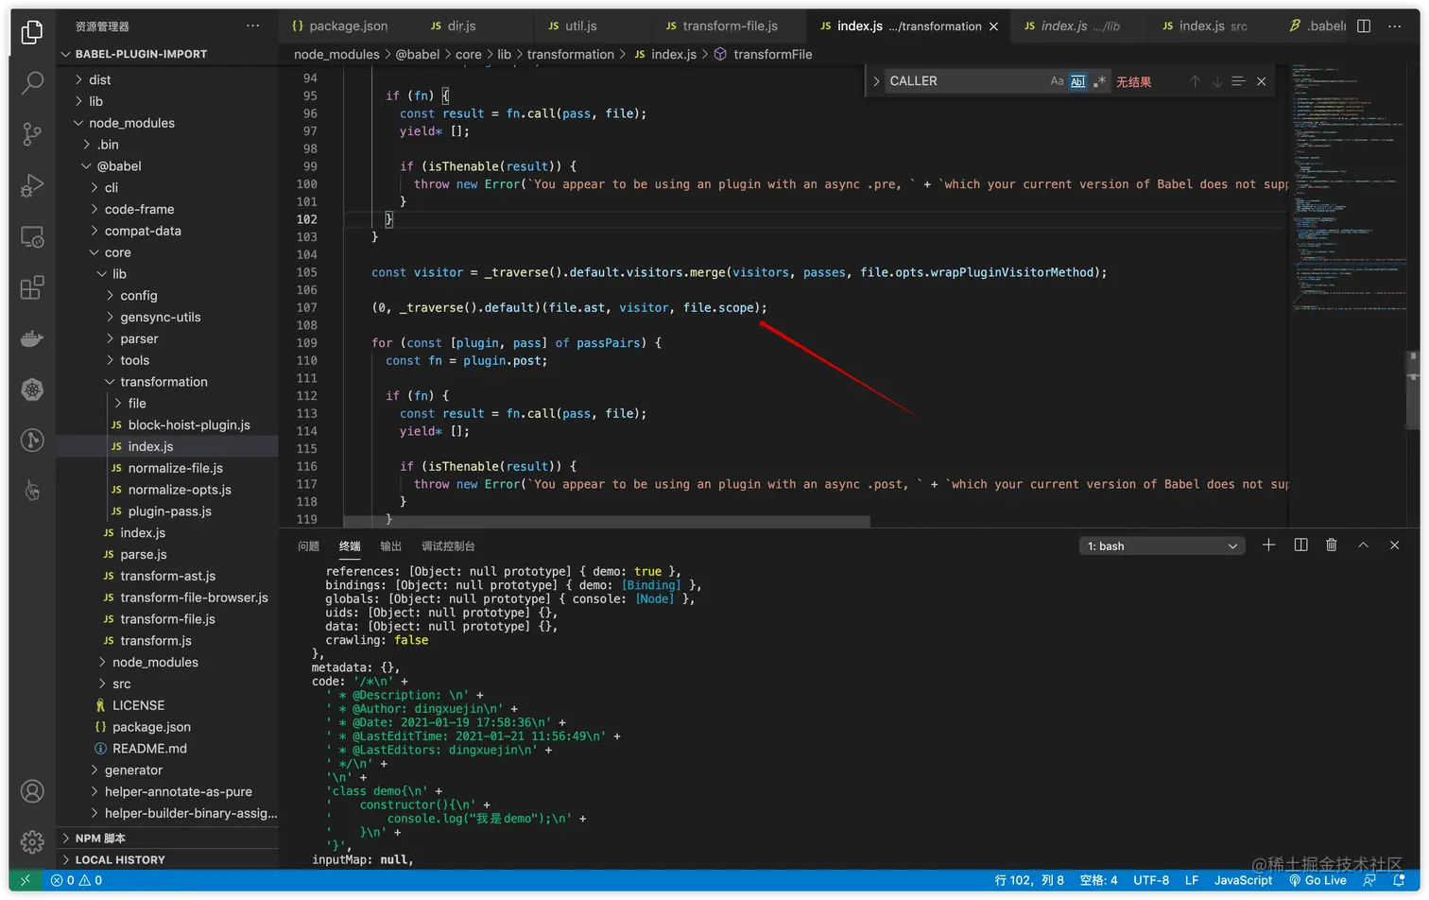Click the remote window indicator in status bar
1429x900 pixels.
pos(26,880)
